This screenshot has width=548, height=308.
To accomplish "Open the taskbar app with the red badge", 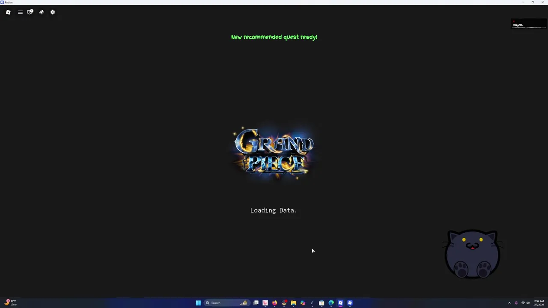I will click(x=284, y=303).
